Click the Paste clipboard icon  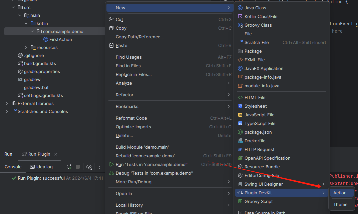click(x=111, y=45)
